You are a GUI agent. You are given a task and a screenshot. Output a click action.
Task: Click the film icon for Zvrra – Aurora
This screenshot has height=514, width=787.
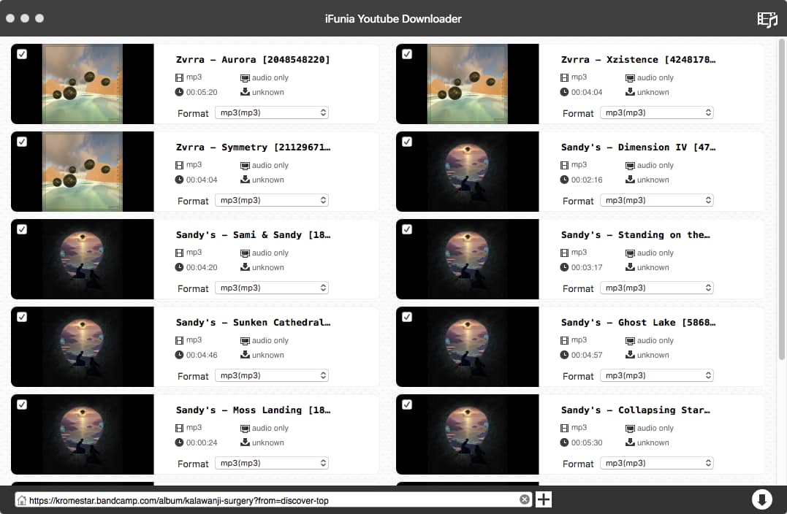coord(180,77)
